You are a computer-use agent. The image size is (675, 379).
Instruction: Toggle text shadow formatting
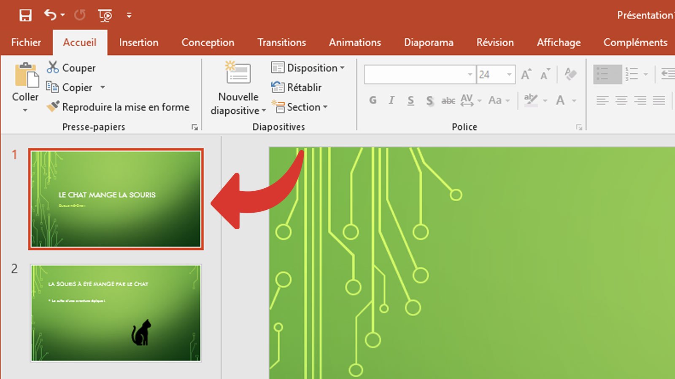point(429,100)
